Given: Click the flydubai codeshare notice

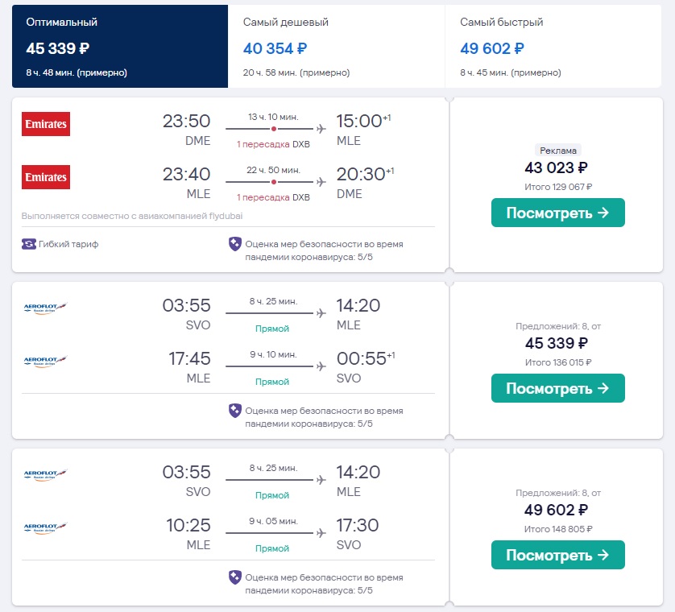Looking at the screenshot, I should click(132, 216).
